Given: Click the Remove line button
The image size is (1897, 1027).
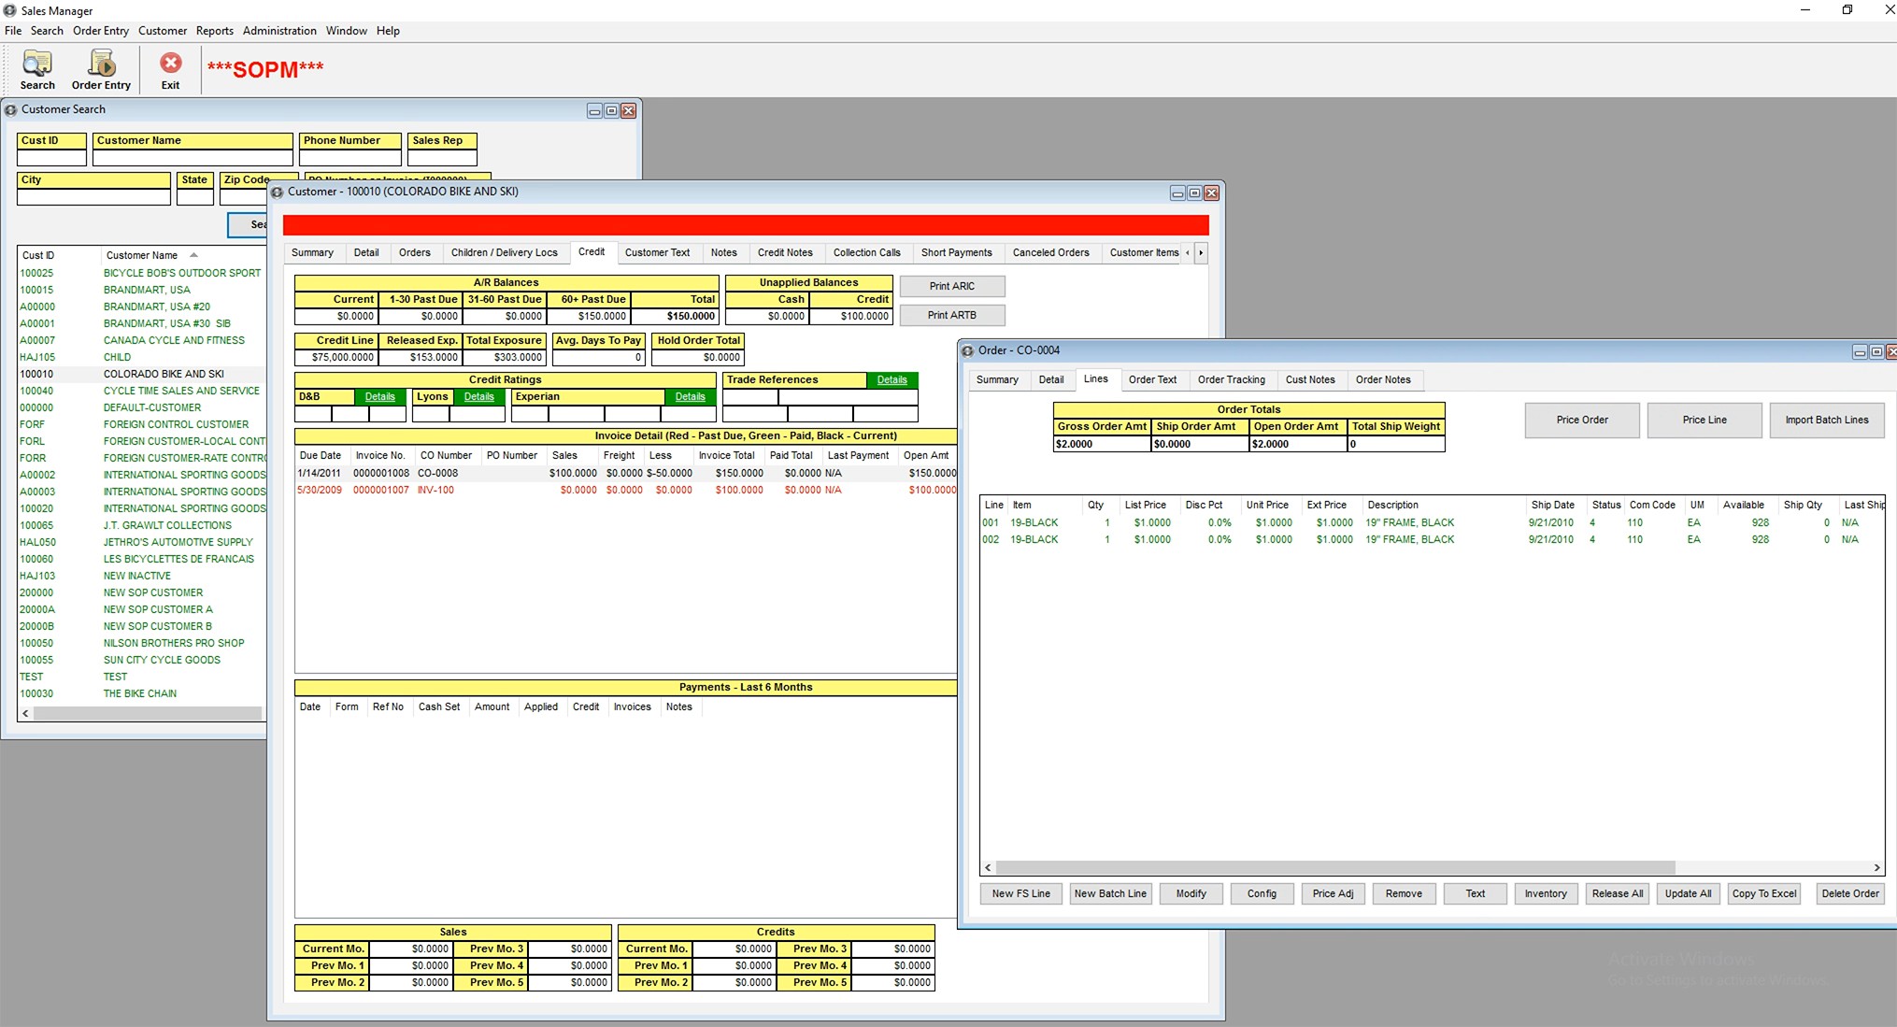Looking at the screenshot, I should [x=1404, y=894].
